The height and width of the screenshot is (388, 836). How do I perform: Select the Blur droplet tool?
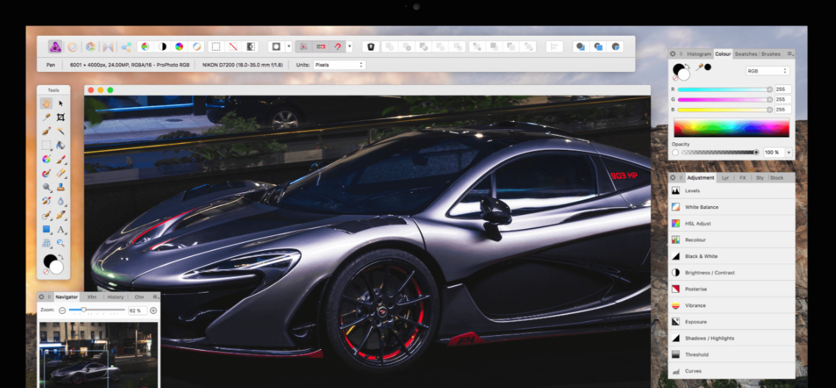tap(61, 201)
